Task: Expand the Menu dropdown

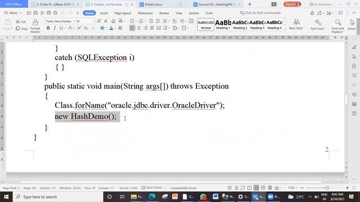Action: pos(13,13)
